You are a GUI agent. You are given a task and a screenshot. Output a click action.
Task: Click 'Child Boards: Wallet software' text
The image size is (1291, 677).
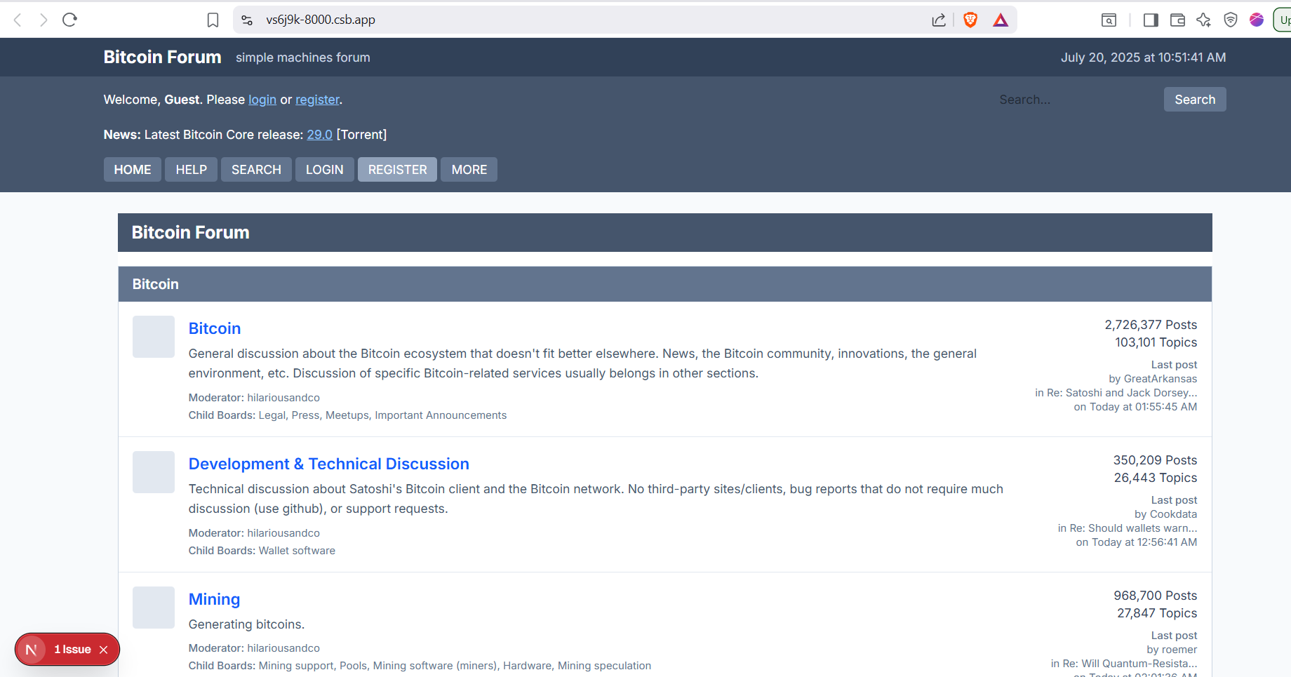262,551
